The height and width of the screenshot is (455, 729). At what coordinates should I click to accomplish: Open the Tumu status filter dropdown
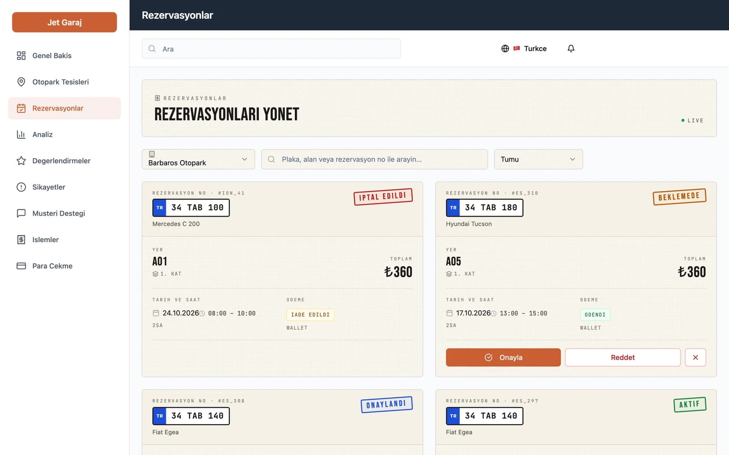[x=538, y=159]
